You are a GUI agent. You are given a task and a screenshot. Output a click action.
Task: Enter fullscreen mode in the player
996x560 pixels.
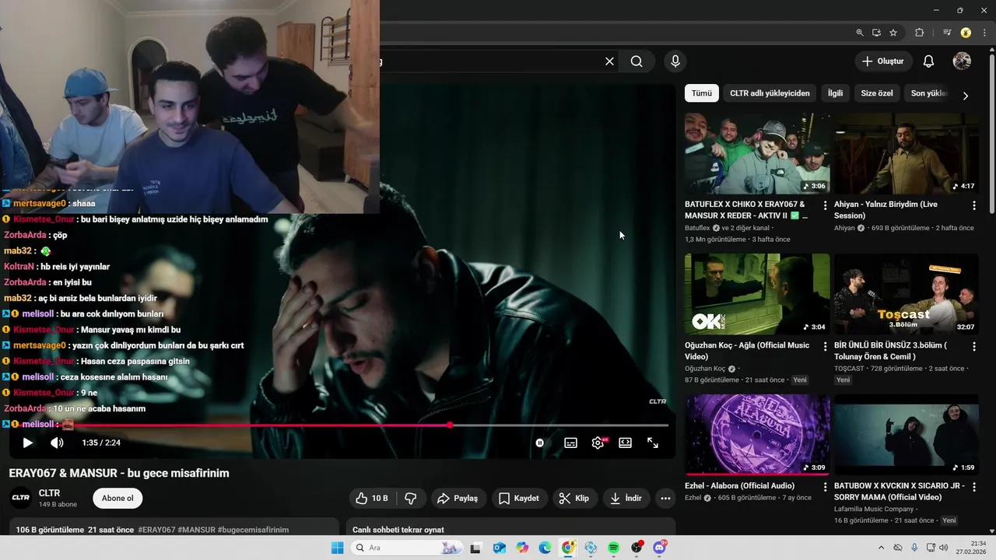click(653, 443)
